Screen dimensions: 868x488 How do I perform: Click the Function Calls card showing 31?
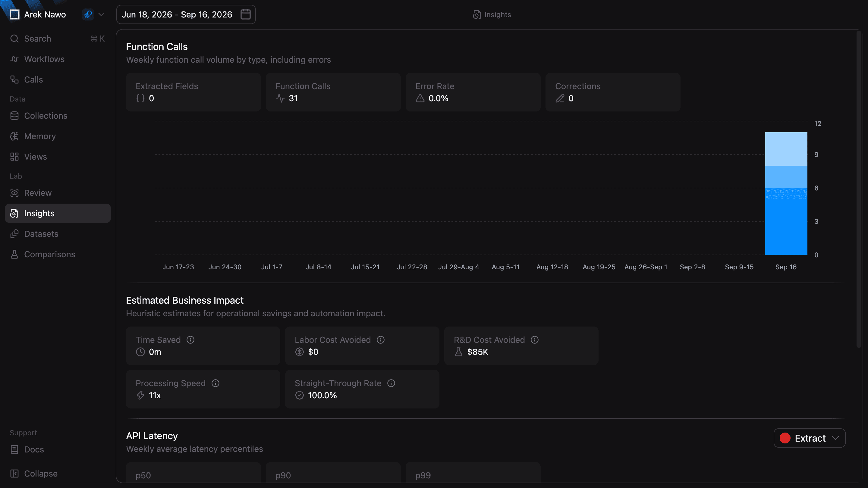tap(333, 92)
